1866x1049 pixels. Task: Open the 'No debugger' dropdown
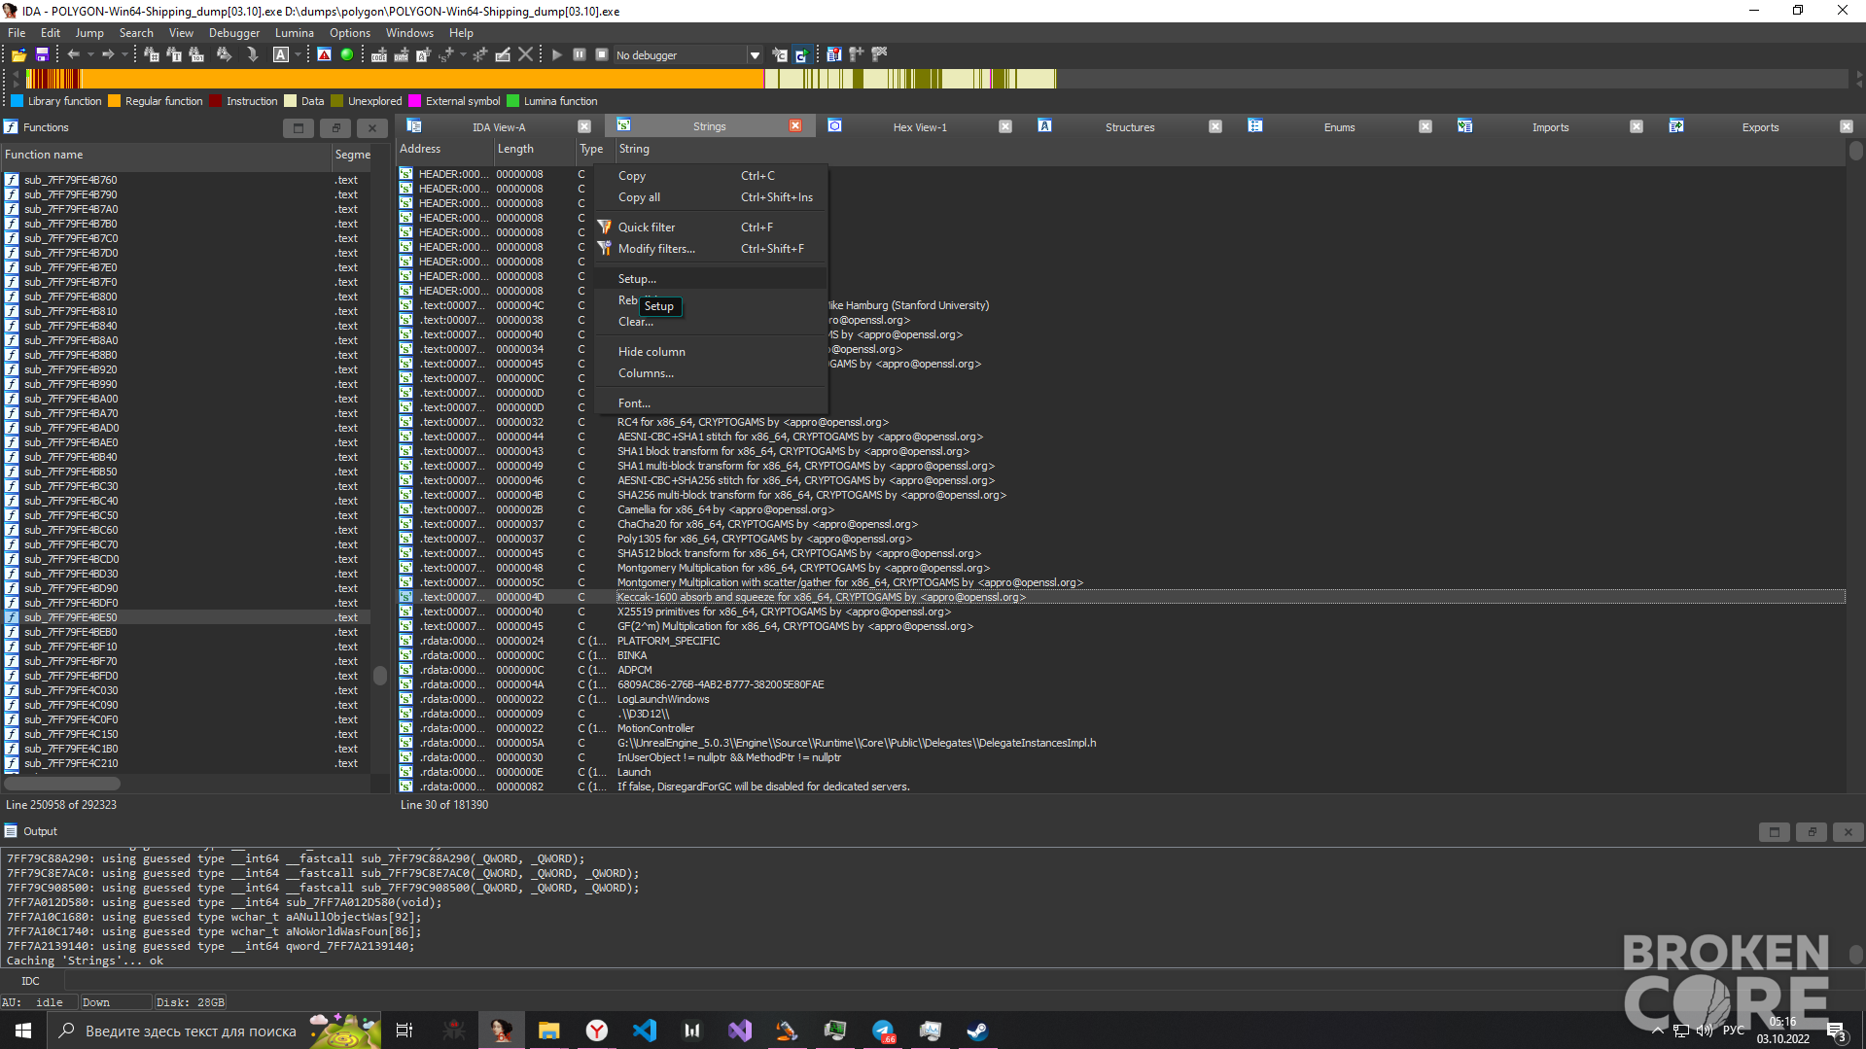[x=755, y=55]
